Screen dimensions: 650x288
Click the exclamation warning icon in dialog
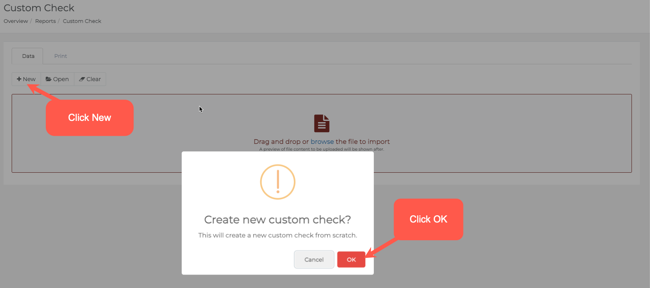[x=278, y=182]
